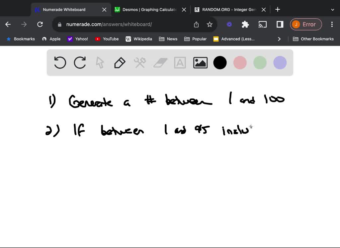The width and height of the screenshot is (340, 248).
Task: Select the shapes/tools icon next to the pencil
Action: click(x=140, y=62)
